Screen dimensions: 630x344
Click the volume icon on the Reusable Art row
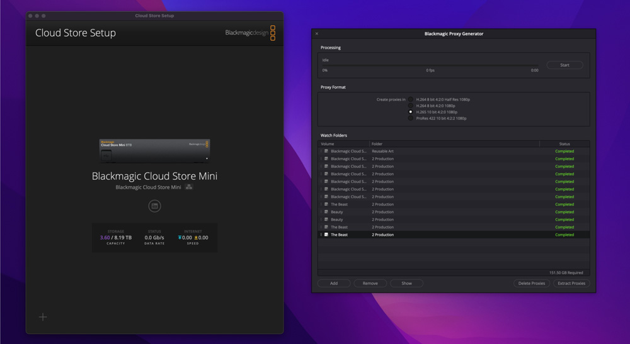click(326, 152)
